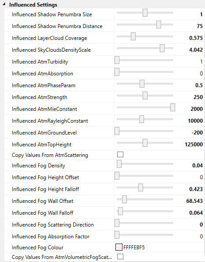Click the Influenced Fog Wall Offset slider handle
The width and height of the screenshot is (205, 262).
[x=124, y=199]
